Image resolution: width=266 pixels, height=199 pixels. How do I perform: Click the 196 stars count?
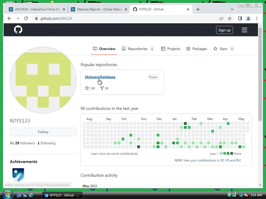90,88
